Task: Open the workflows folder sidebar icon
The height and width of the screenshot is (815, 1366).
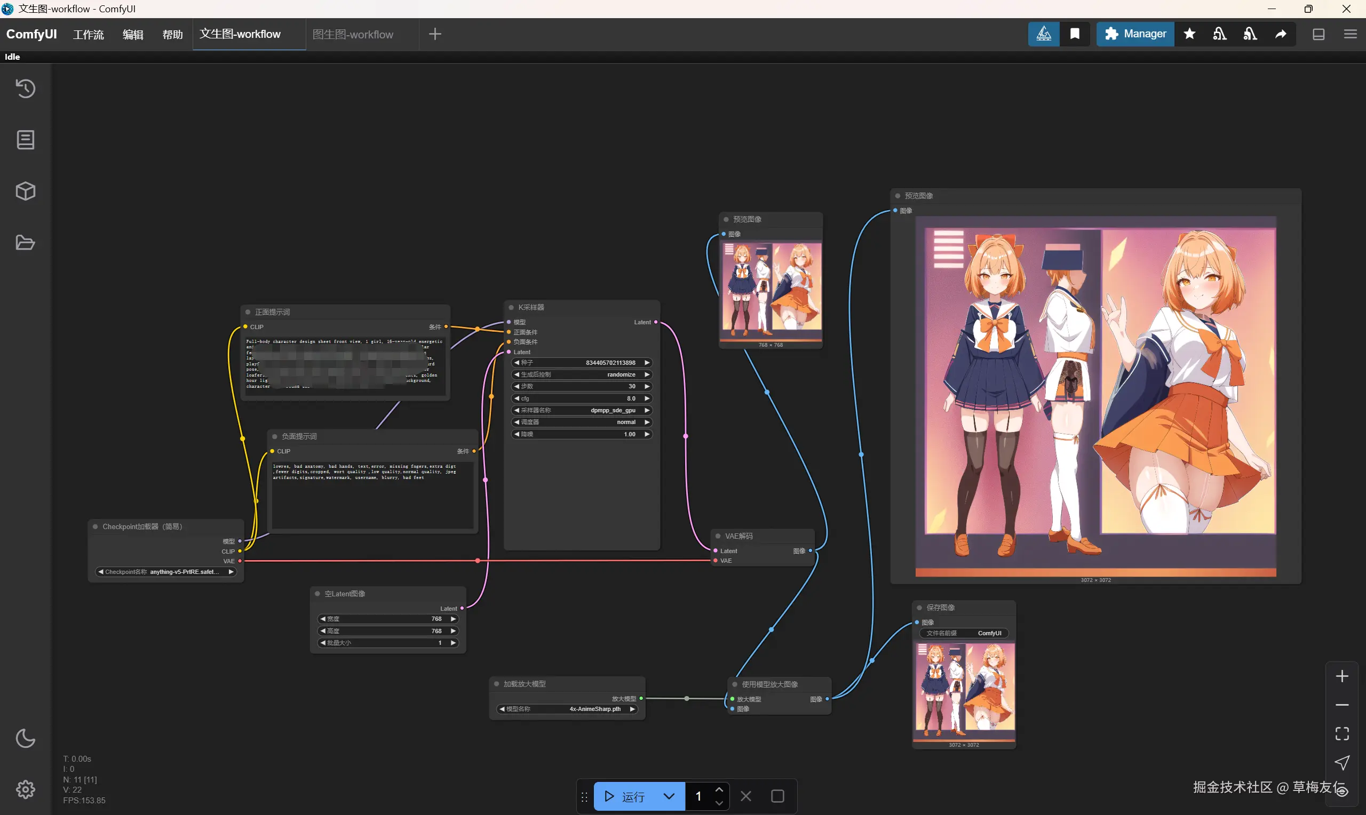Action: click(25, 243)
